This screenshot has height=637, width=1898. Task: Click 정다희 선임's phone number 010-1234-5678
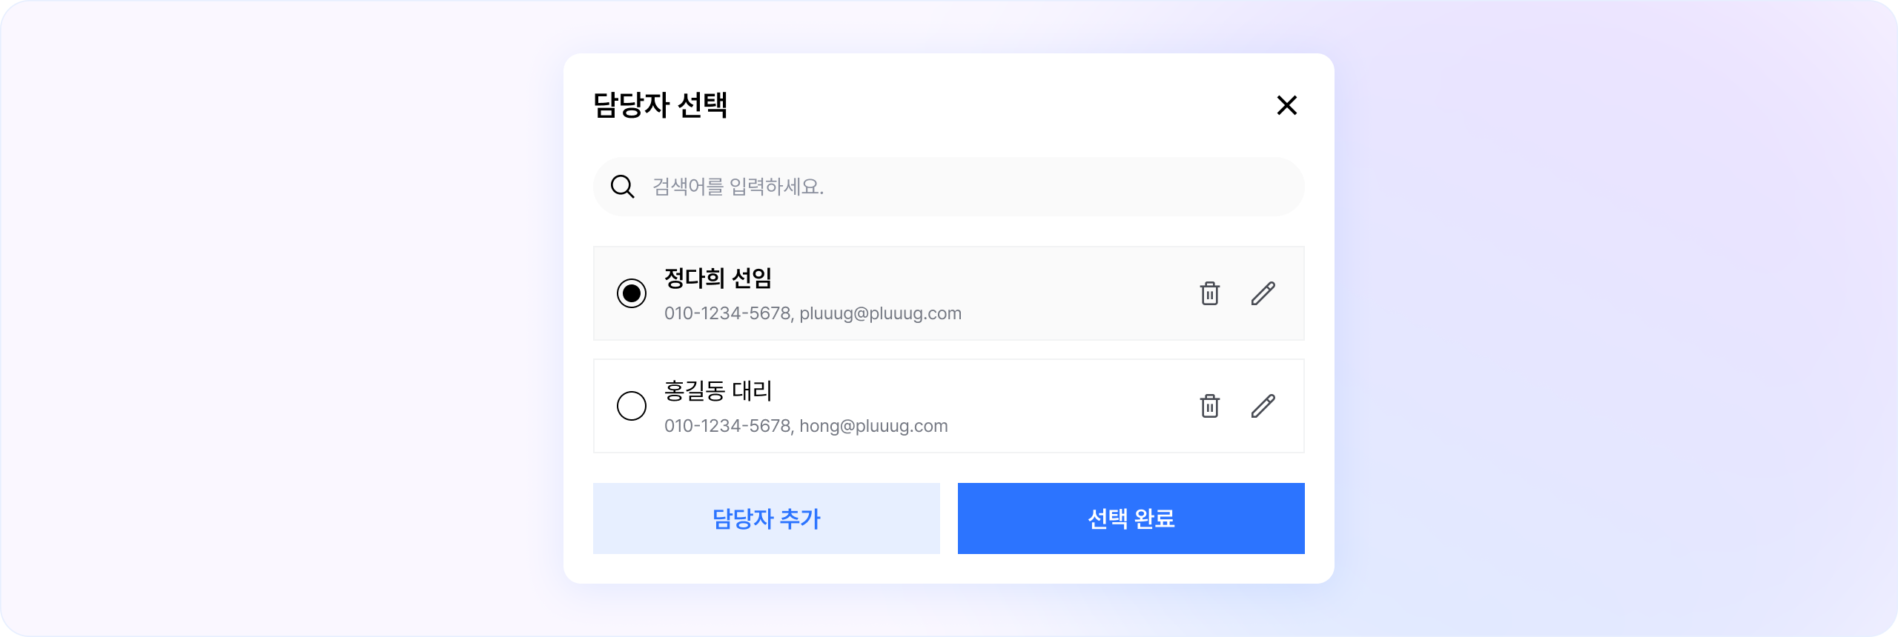[x=727, y=313]
